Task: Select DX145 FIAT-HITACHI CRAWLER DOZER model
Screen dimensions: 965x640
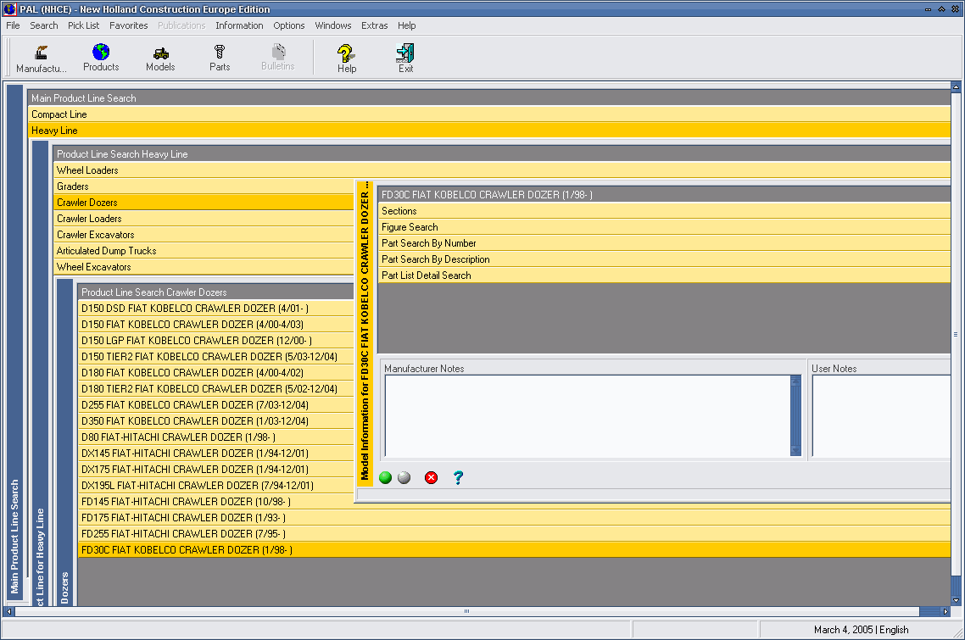Action: pyautogui.click(x=216, y=453)
